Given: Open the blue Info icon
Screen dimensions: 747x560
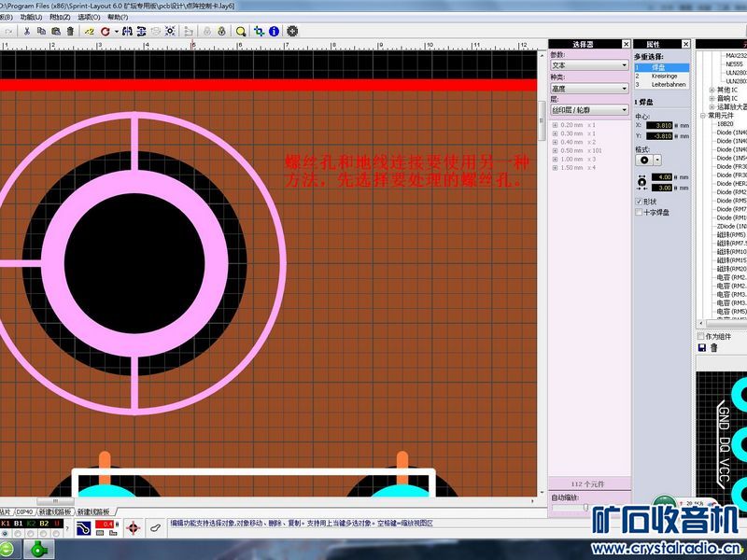Looking at the screenshot, I should point(275,31).
